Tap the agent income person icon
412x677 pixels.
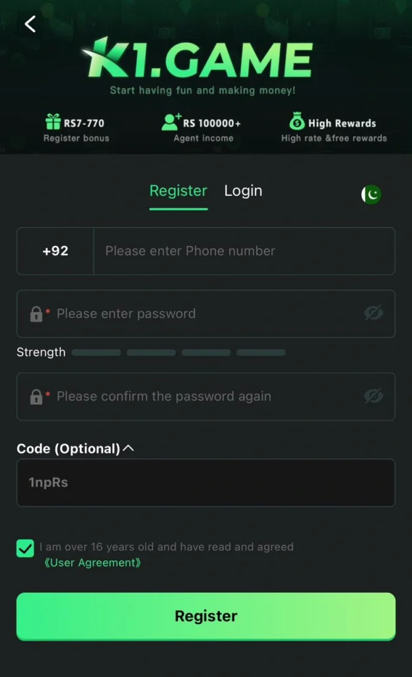click(171, 122)
